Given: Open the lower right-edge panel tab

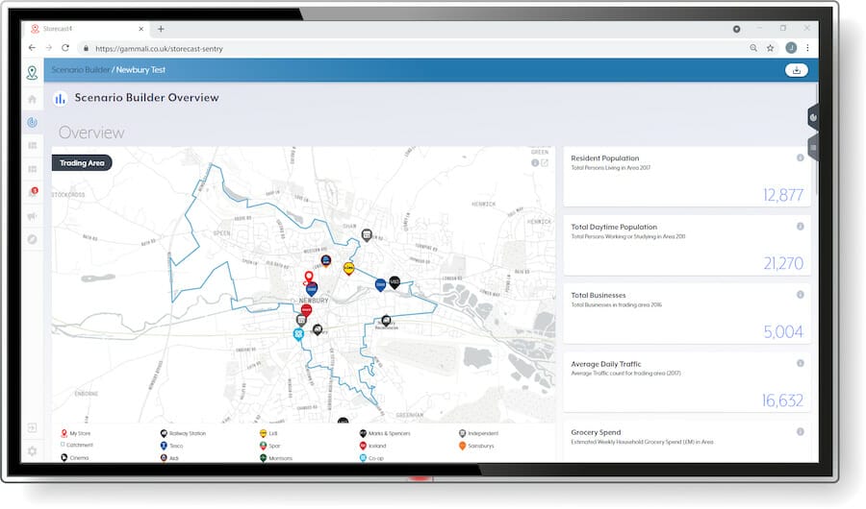Looking at the screenshot, I should coord(812,148).
